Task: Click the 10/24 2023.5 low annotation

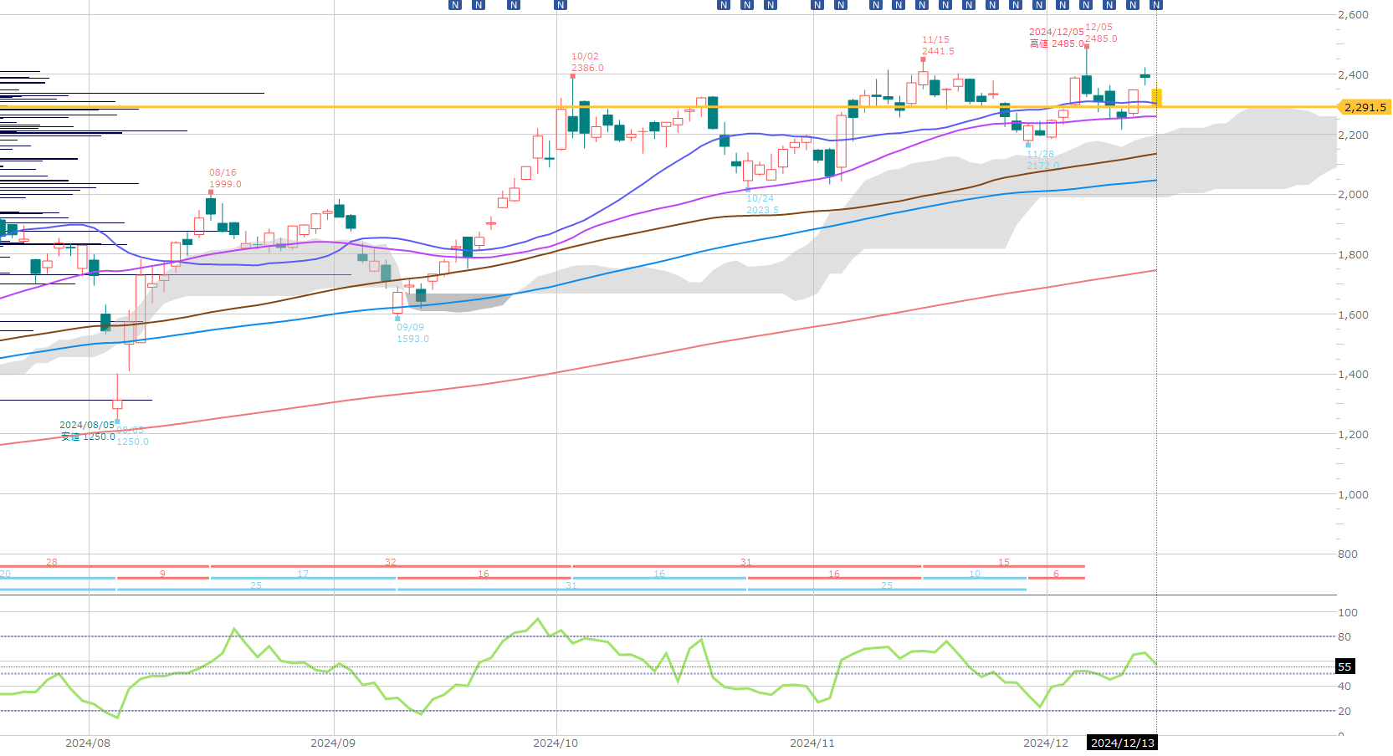Action: pos(761,204)
